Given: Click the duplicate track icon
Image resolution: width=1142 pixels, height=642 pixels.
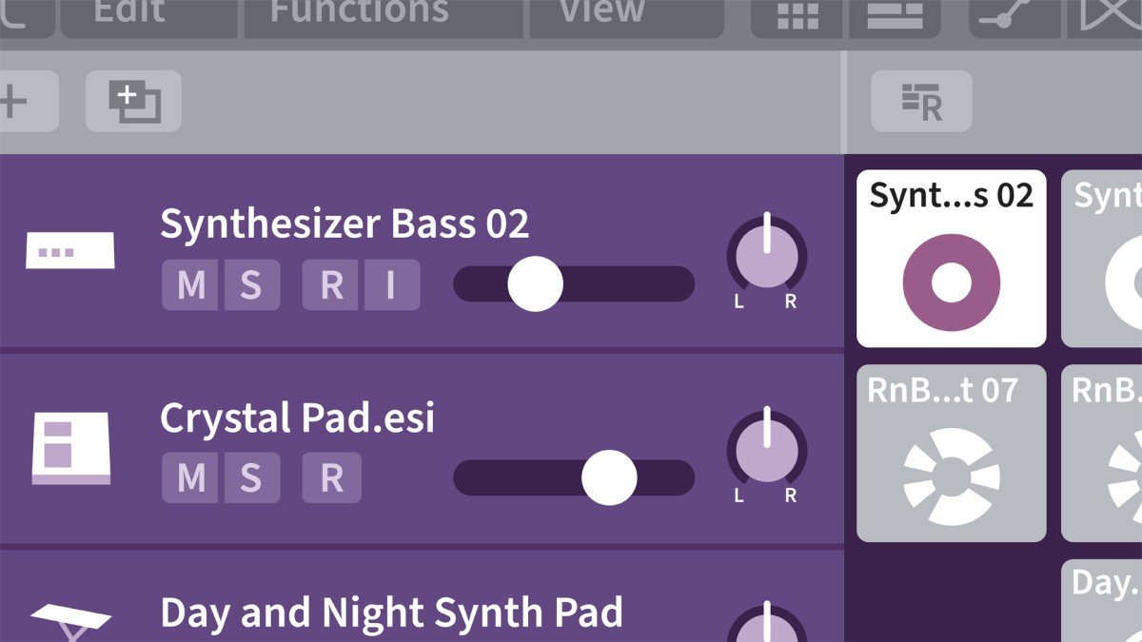Looking at the screenshot, I should point(132,100).
